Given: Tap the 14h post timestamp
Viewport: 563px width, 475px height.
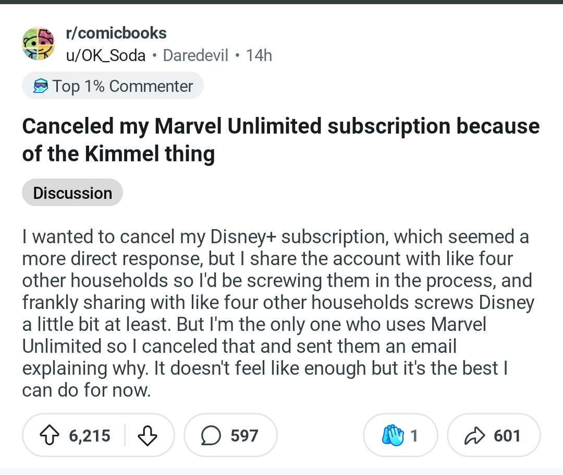Looking at the screenshot, I should [259, 55].
